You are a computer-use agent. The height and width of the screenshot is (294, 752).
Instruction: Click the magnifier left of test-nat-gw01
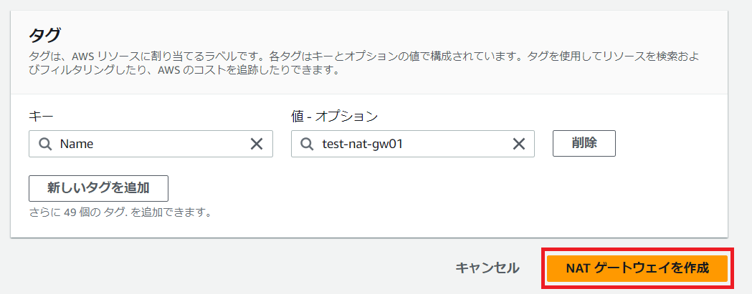pos(307,144)
